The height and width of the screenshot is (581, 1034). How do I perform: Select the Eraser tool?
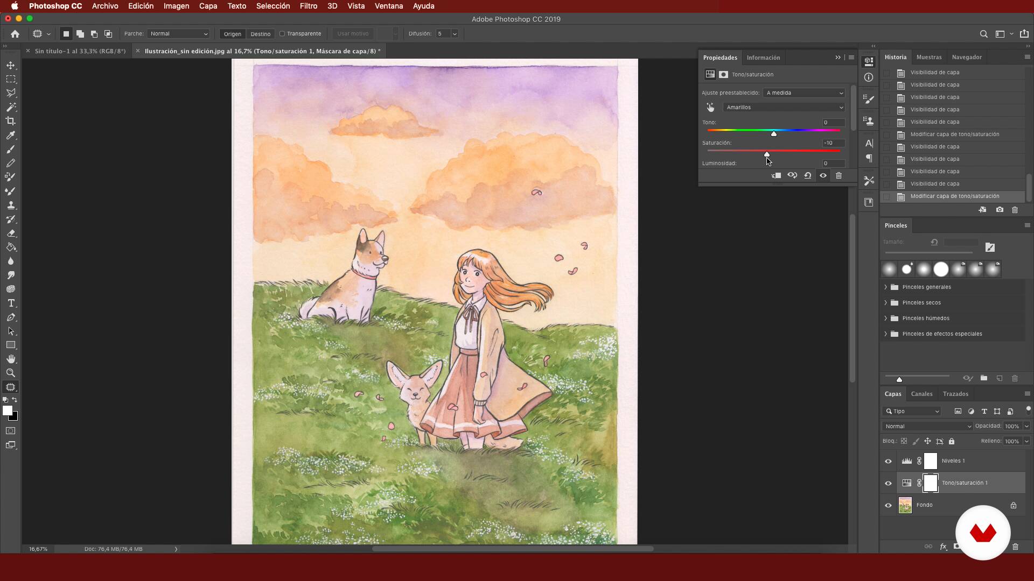click(x=11, y=233)
